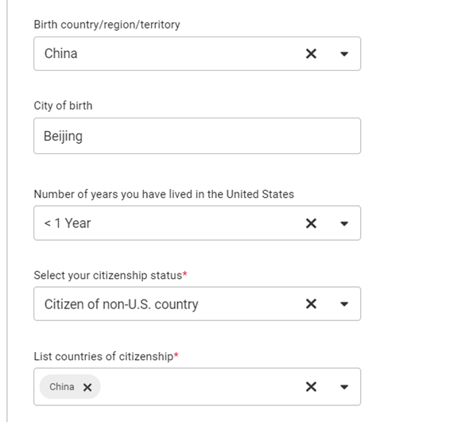Select the China chip label
The height and width of the screenshot is (422, 469).
click(x=62, y=387)
